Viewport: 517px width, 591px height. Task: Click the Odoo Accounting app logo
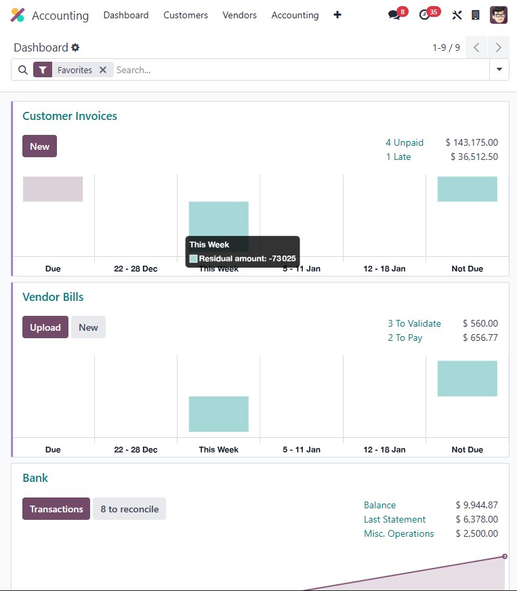click(18, 15)
